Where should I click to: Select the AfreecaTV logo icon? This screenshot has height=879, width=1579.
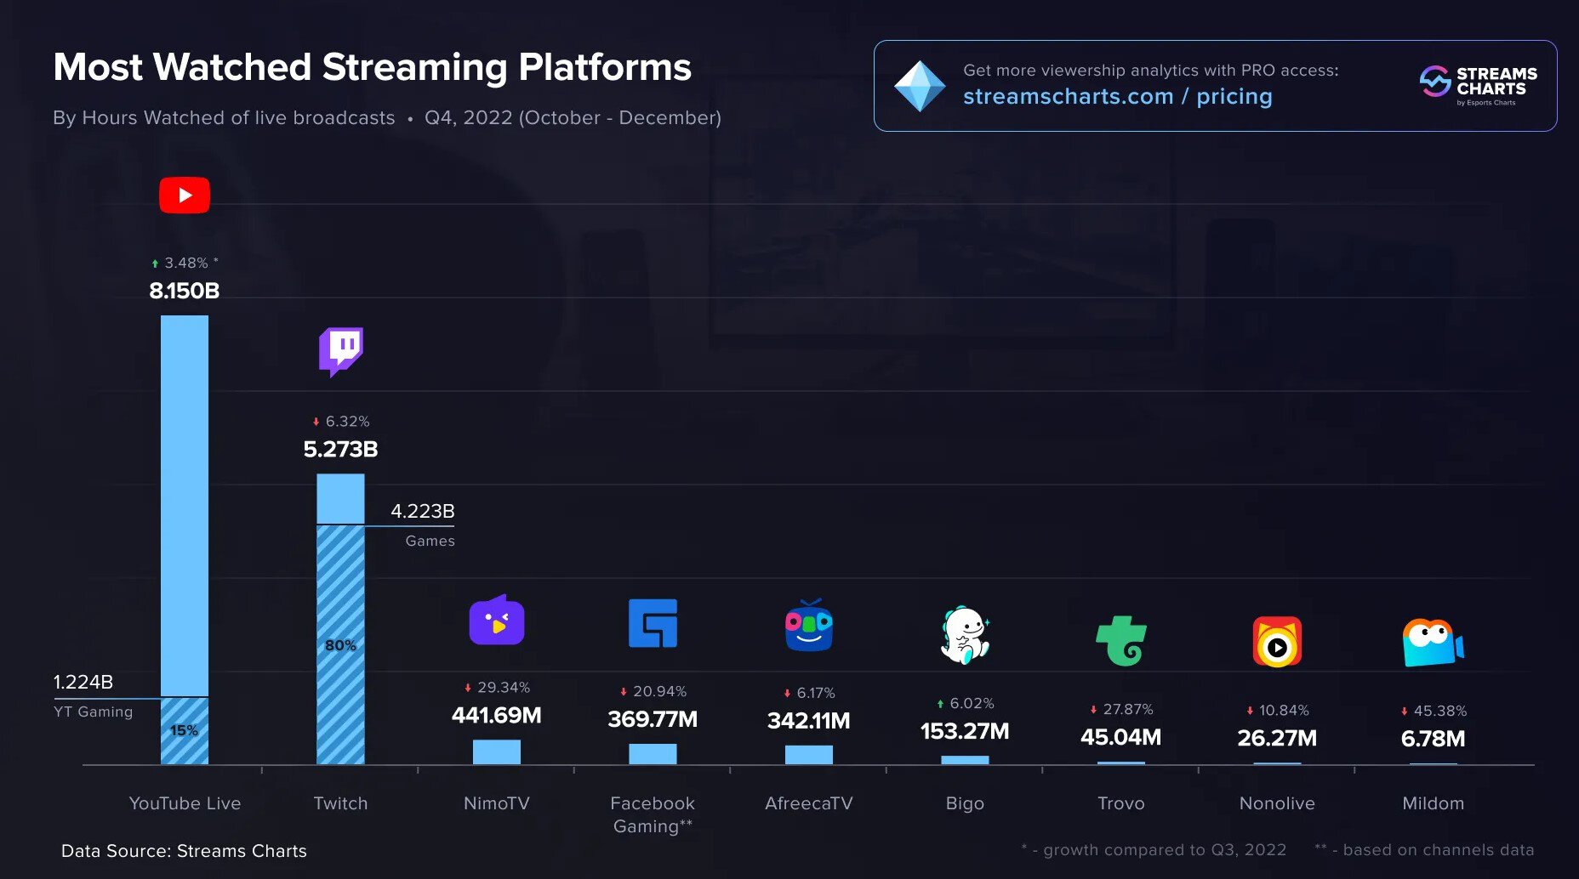pos(808,626)
